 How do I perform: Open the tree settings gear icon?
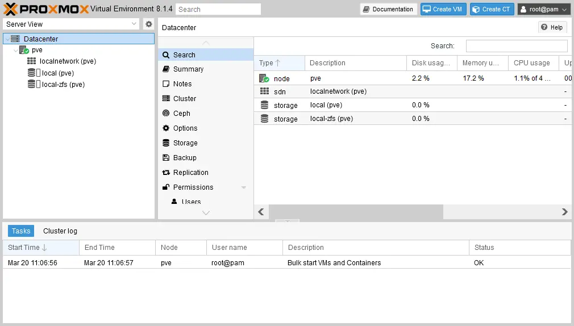(149, 24)
